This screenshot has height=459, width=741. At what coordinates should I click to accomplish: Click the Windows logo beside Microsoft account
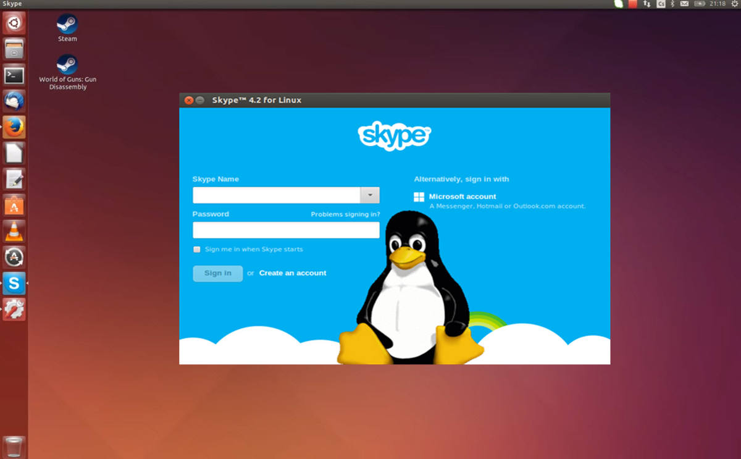(419, 197)
